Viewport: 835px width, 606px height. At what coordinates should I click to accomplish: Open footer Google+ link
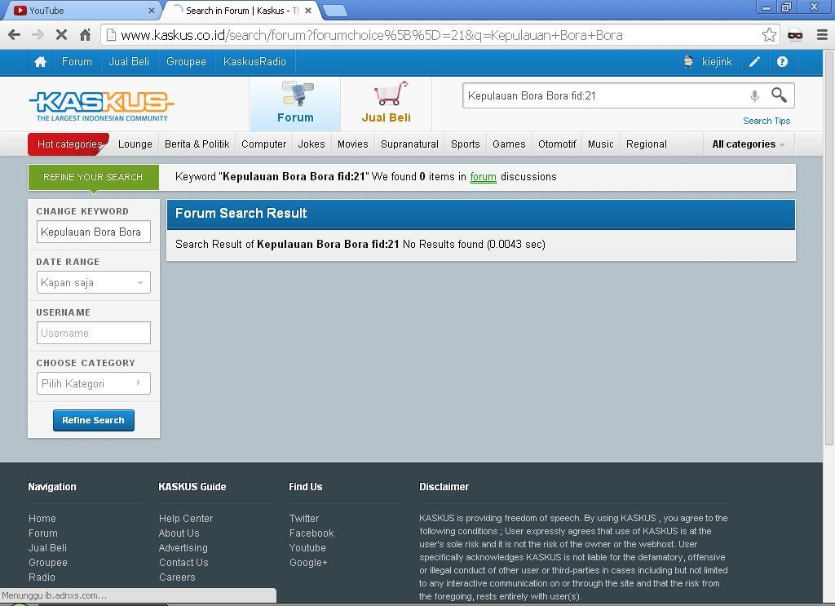click(x=308, y=562)
